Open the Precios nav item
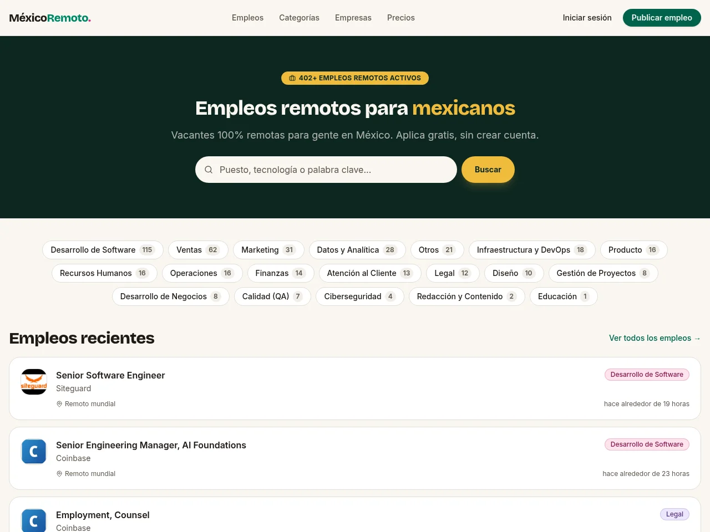The height and width of the screenshot is (532, 710). tap(401, 18)
